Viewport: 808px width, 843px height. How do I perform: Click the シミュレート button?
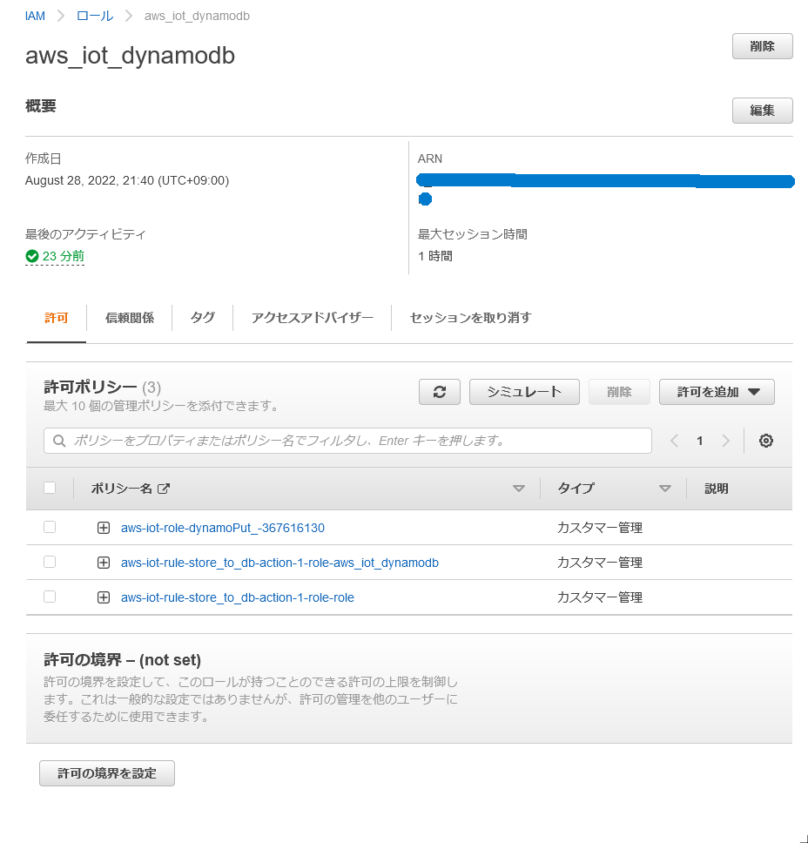point(524,392)
